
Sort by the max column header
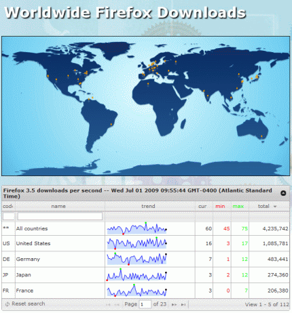tap(238, 206)
